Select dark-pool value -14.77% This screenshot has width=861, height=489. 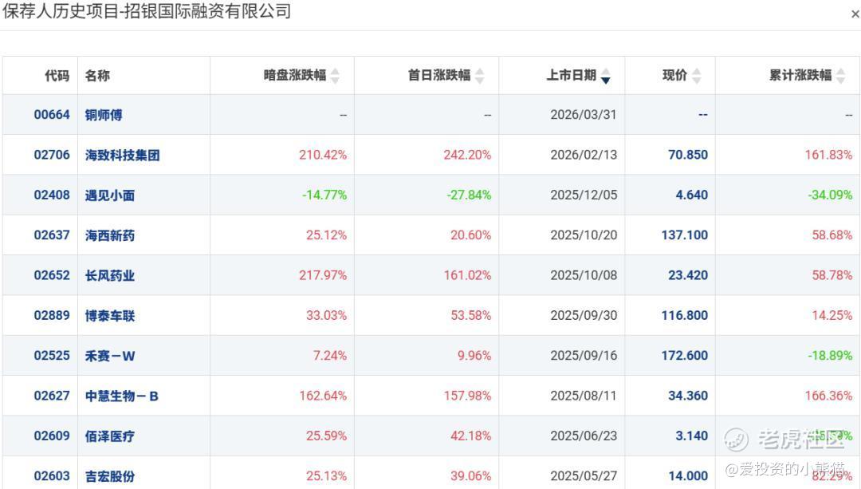(x=324, y=195)
